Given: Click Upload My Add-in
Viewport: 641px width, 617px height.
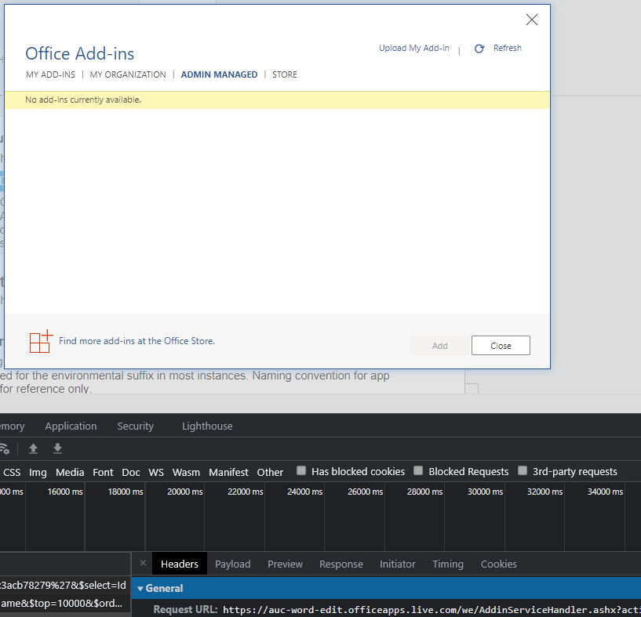Looking at the screenshot, I should [413, 48].
